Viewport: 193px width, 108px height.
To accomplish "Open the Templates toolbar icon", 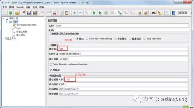I will click(x=11, y=13).
